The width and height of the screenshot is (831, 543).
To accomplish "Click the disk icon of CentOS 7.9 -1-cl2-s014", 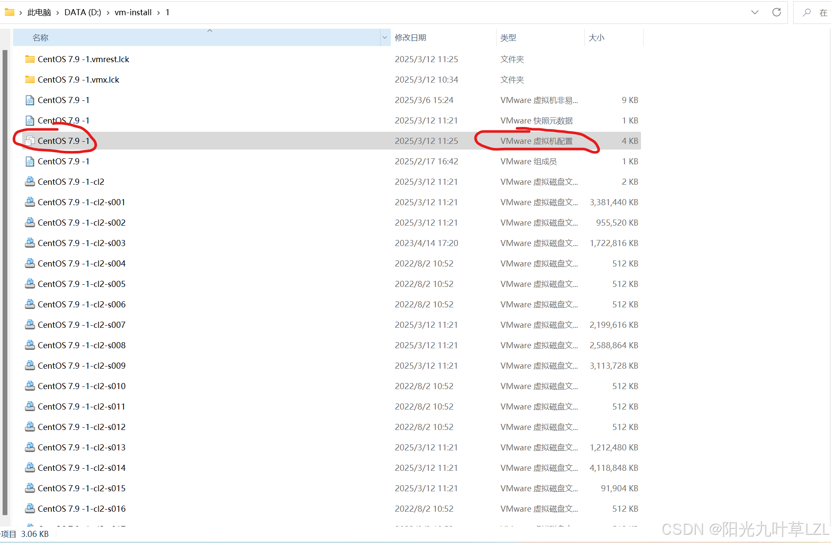I will [30, 468].
